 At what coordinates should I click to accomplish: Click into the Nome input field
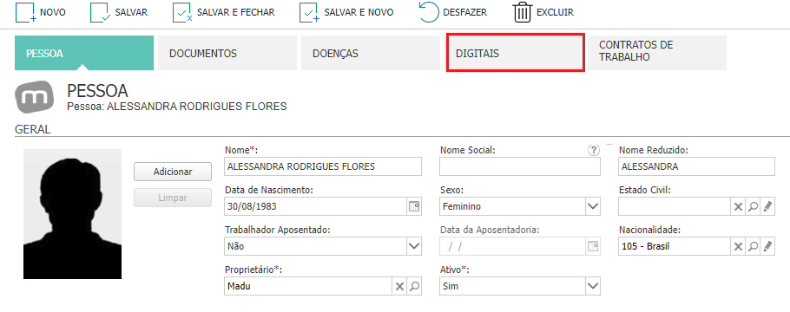[x=323, y=166]
